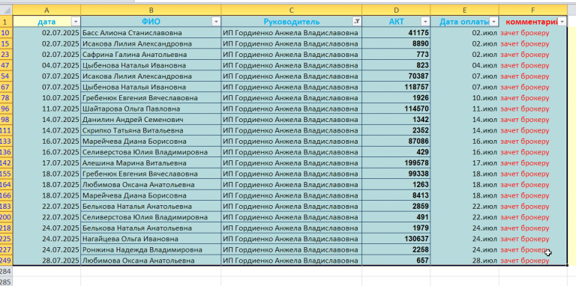Select АКТ value 41175
576x286 pixels.
[x=396, y=33]
